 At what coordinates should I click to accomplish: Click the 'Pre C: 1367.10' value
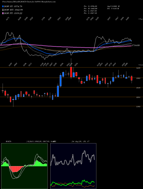(x=90, y=13)
